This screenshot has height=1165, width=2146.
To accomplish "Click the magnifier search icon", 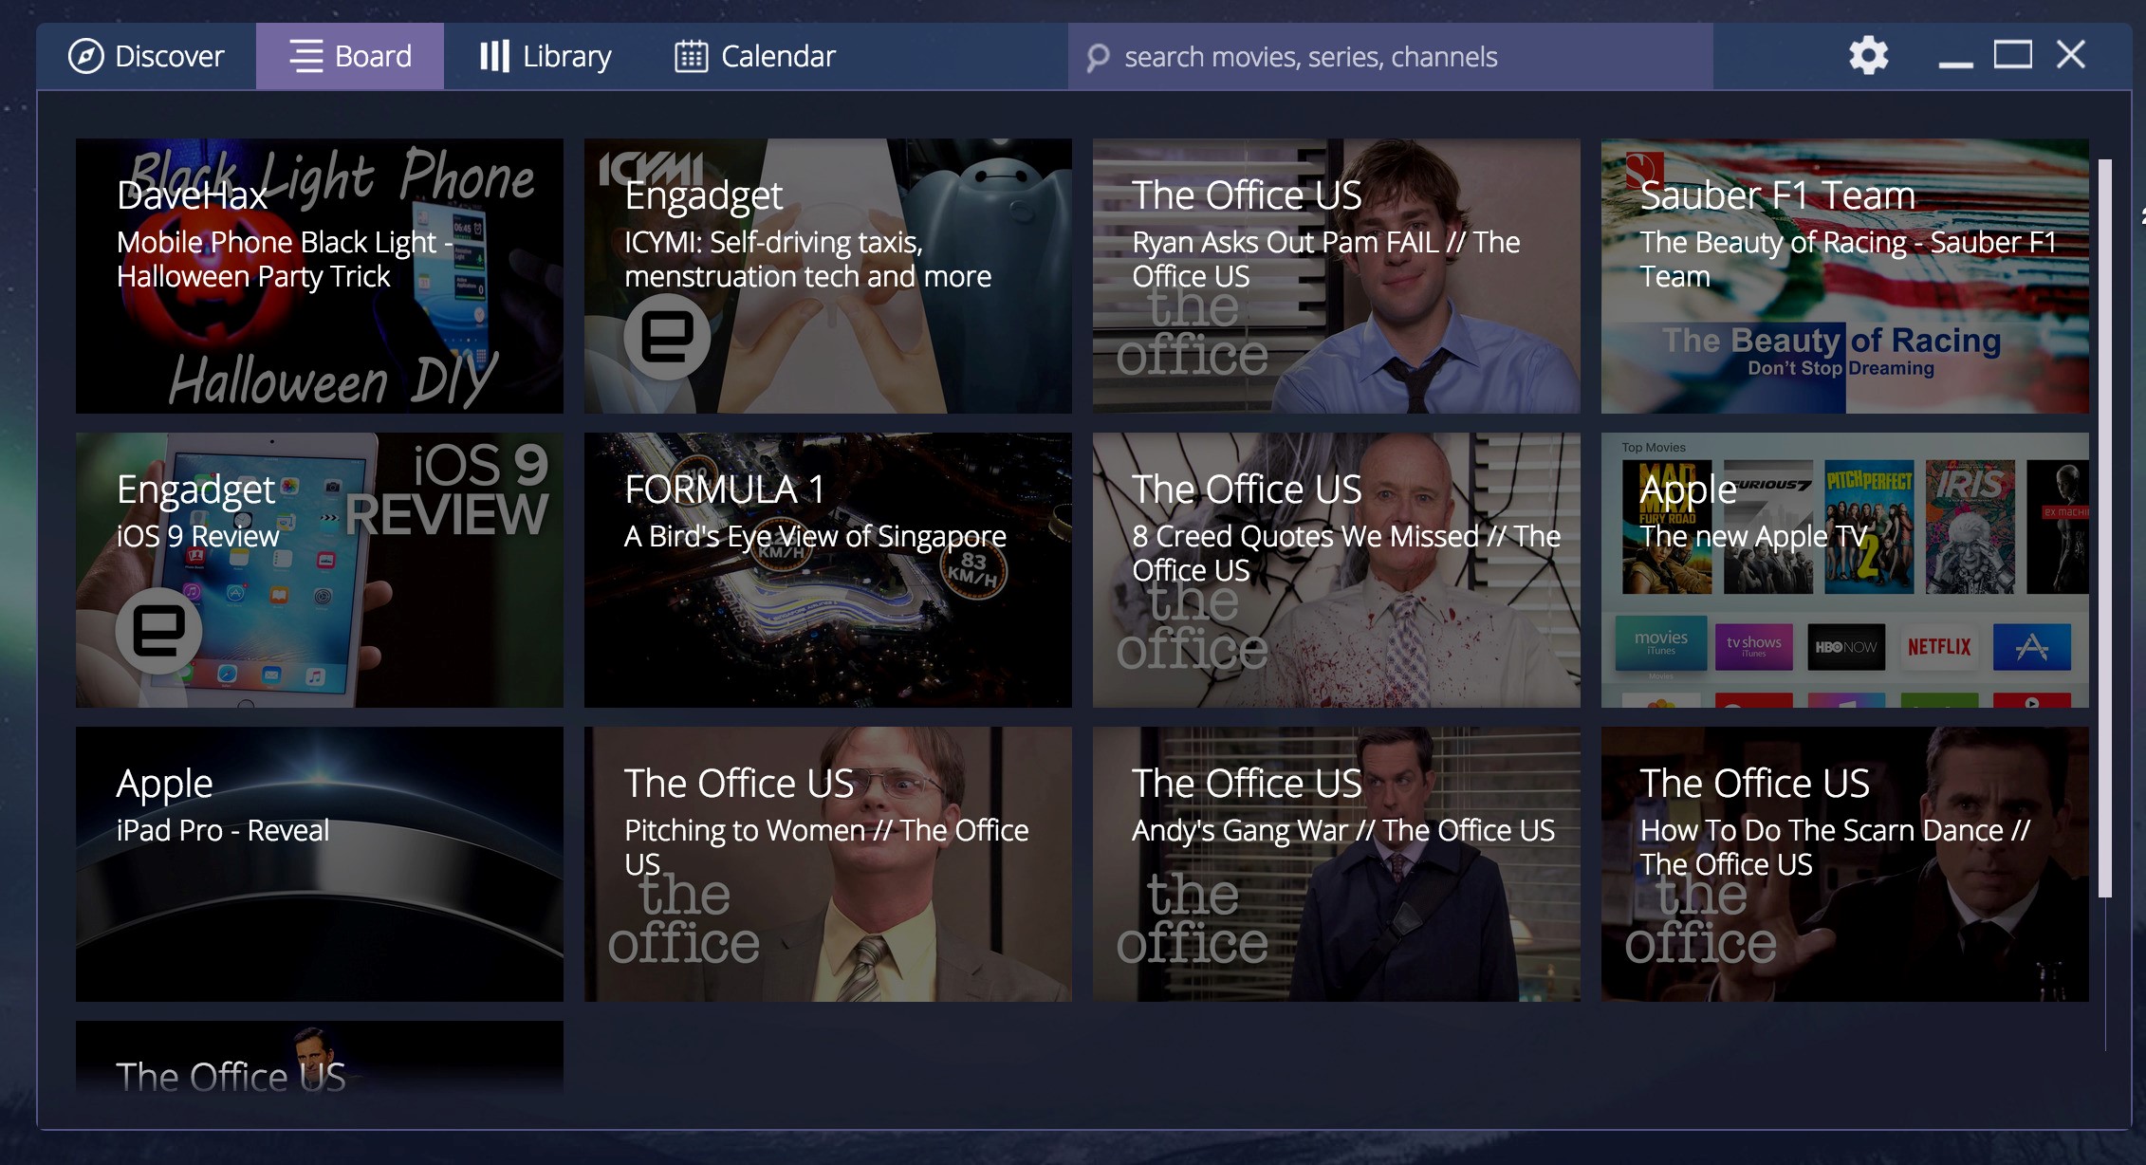I will point(1098,58).
